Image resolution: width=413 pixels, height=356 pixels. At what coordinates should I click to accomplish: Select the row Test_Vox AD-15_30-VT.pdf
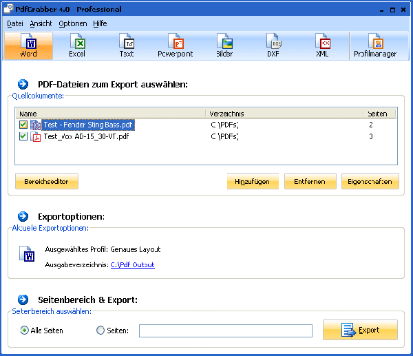pos(206,136)
